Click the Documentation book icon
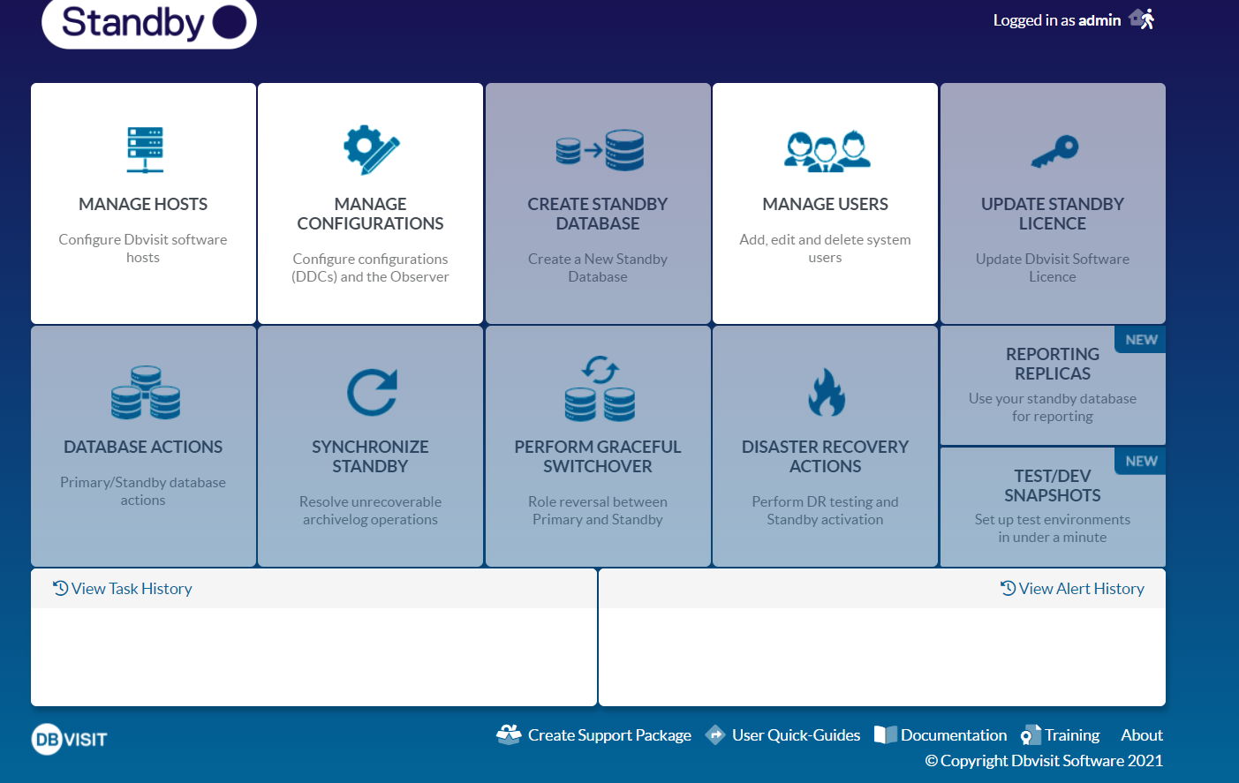Screen dimensions: 1239x783 tap(885, 734)
